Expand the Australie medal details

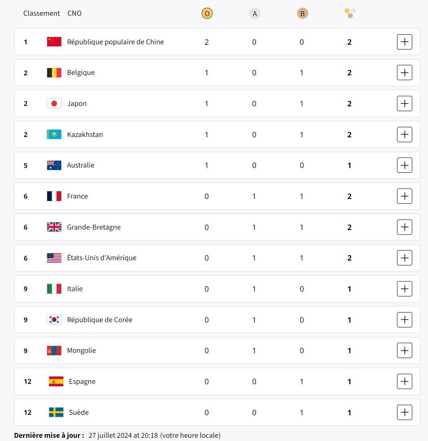tap(404, 165)
